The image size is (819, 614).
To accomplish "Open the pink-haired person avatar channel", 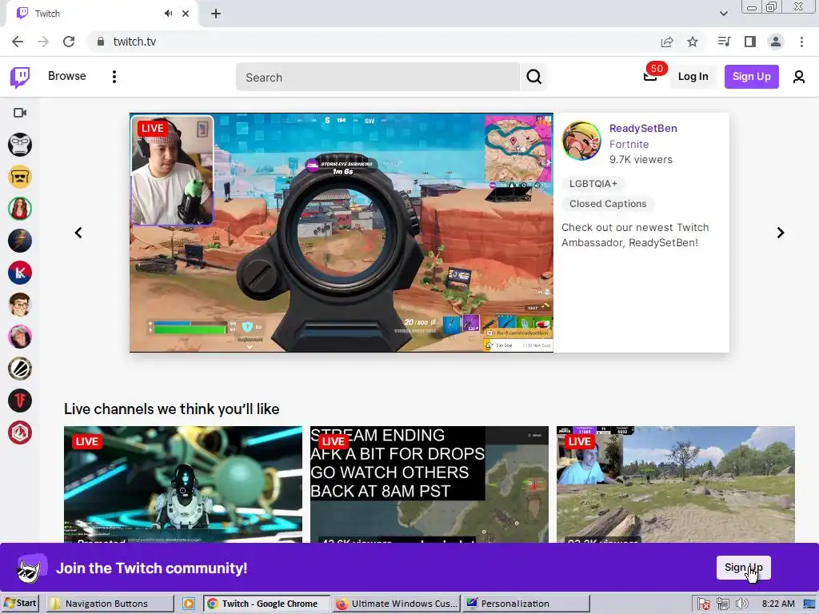I will [20, 337].
